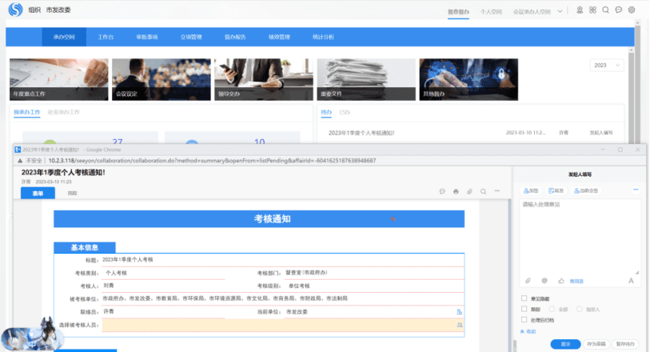The height and width of the screenshot is (352, 650).
Task: Click the magnifier search icon in top bar
Action: point(606,10)
